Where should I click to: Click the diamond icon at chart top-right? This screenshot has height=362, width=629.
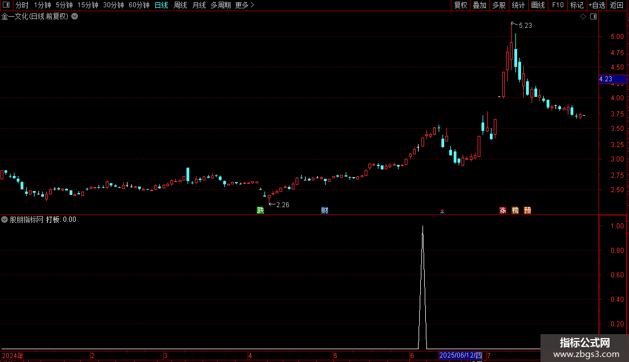point(583,17)
